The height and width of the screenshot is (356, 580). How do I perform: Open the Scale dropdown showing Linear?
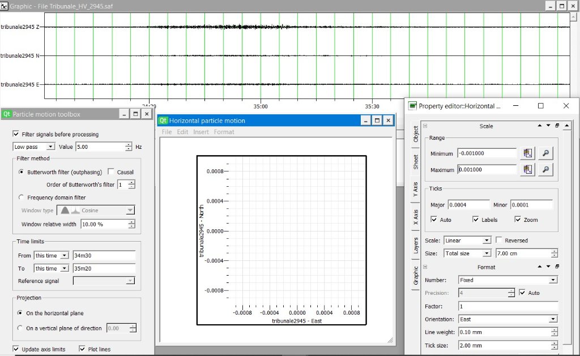pyautogui.click(x=467, y=241)
